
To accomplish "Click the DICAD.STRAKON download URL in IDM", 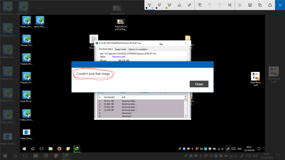I will click(127, 54).
